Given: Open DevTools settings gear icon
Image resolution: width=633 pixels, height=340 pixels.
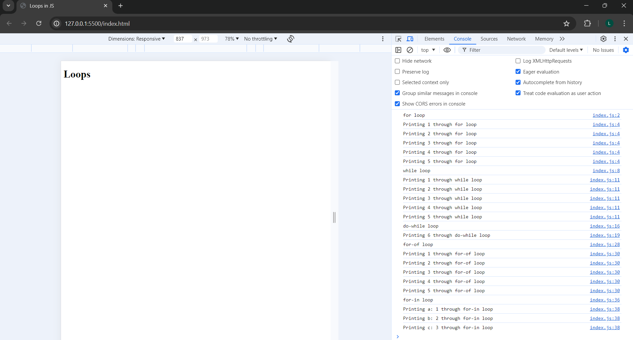Looking at the screenshot, I should coord(603,39).
